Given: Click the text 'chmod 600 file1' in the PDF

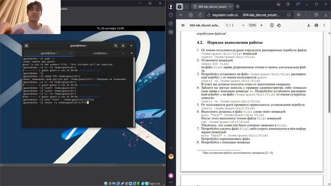Looking at the screenshot, I should pos(215,64).
